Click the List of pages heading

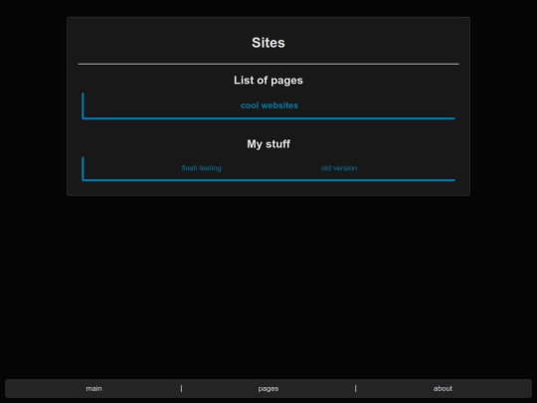tap(268, 81)
